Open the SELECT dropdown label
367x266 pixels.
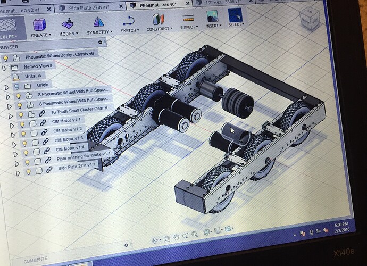(x=236, y=24)
